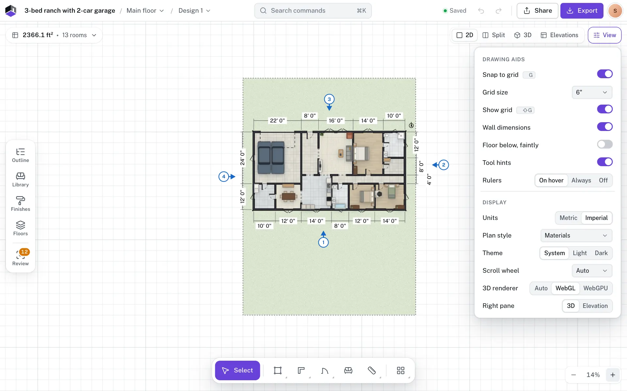The width and height of the screenshot is (627, 391).
Task: Click the Search commands field
Action: 313,11
